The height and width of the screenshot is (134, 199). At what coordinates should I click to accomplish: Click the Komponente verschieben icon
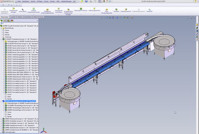(59, 9)
